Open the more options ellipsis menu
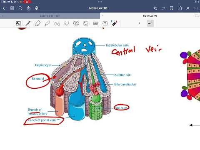 196,8
